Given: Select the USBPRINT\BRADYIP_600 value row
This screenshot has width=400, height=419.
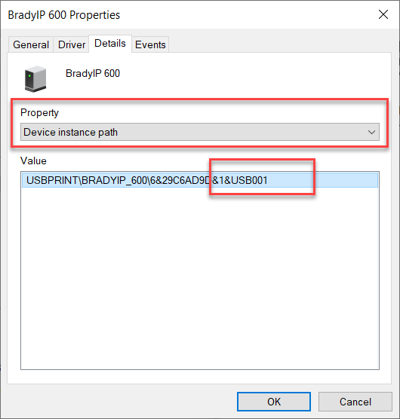Looking at the screenshot, I should tap(200, 180).
